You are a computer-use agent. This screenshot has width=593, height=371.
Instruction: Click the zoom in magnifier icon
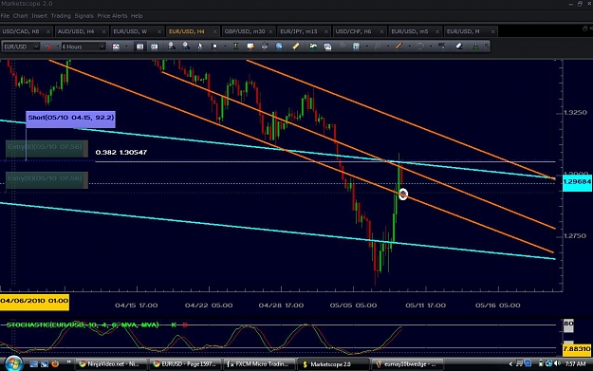click(172, 46)
